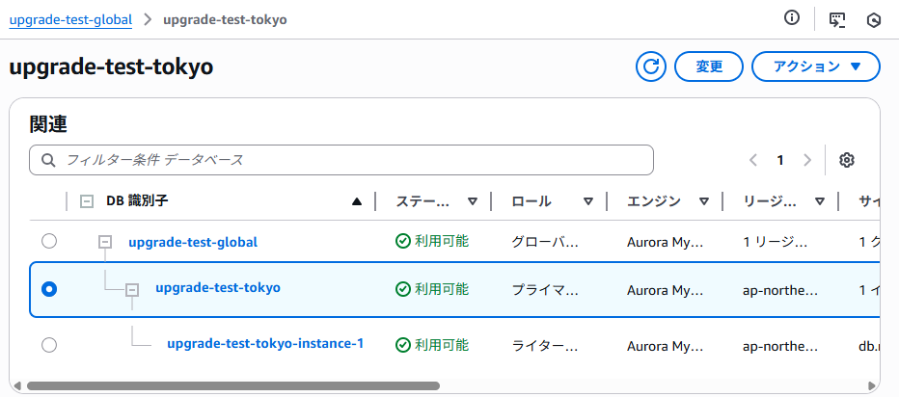Open the アクション dropdown menu
Screen dimensions: 899x397
tap(815, 66)
